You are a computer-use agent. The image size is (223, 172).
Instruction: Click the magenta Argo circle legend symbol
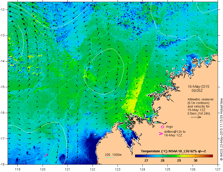(162, 127)
